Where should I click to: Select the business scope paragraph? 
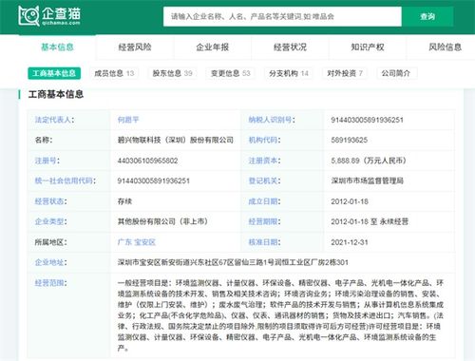280,315
